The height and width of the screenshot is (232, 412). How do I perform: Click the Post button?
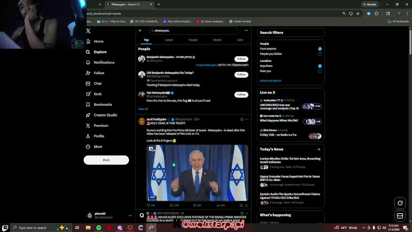coord(106,160)
